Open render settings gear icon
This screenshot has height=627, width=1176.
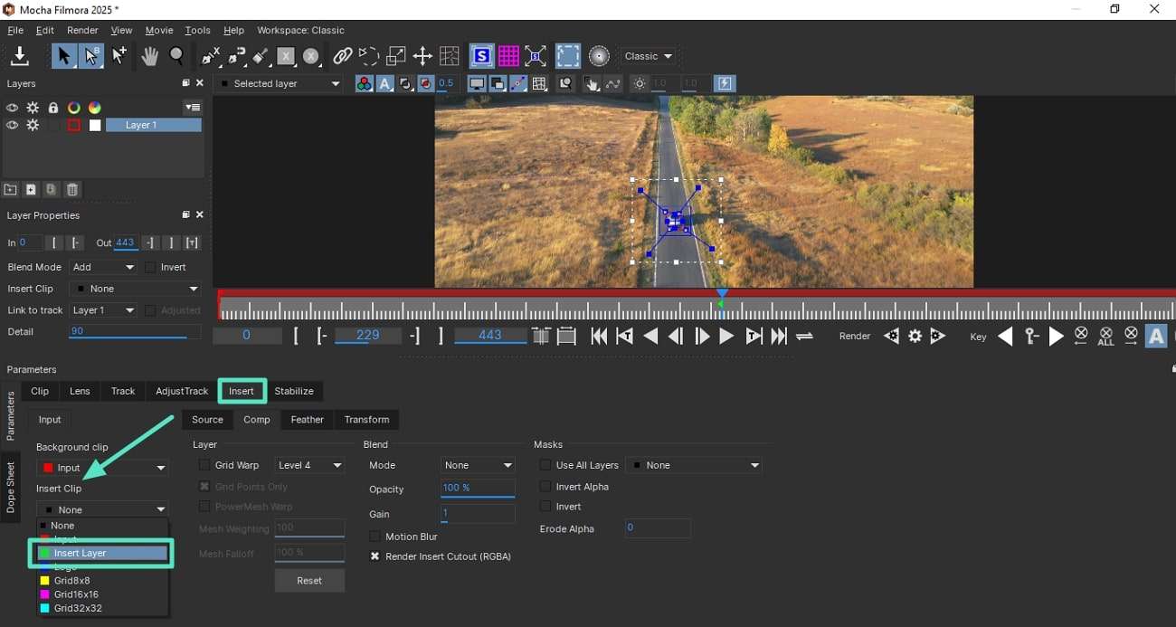pyautogui.click(x=915, y=337)
